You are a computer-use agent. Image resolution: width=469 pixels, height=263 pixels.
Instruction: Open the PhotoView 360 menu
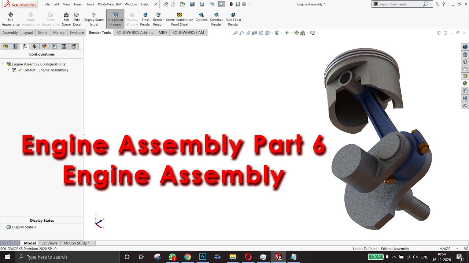(109, 4)
